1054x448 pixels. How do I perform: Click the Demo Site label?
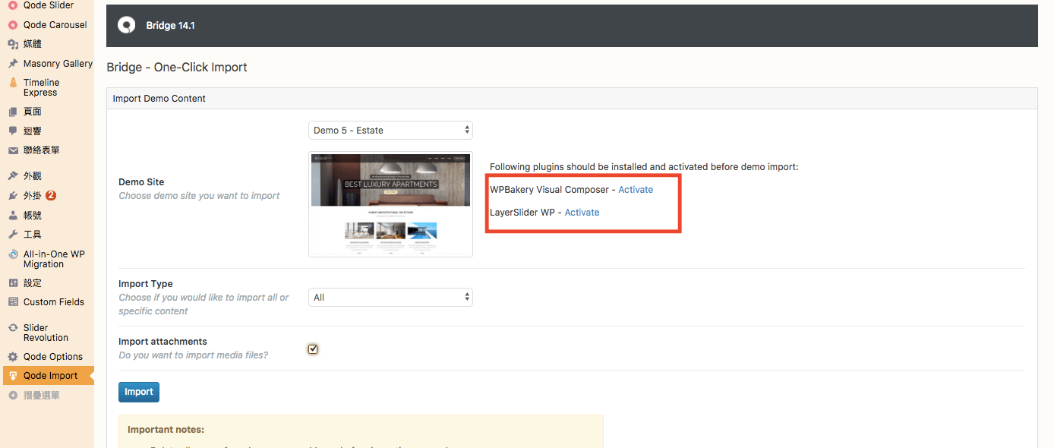click(141, 182)
